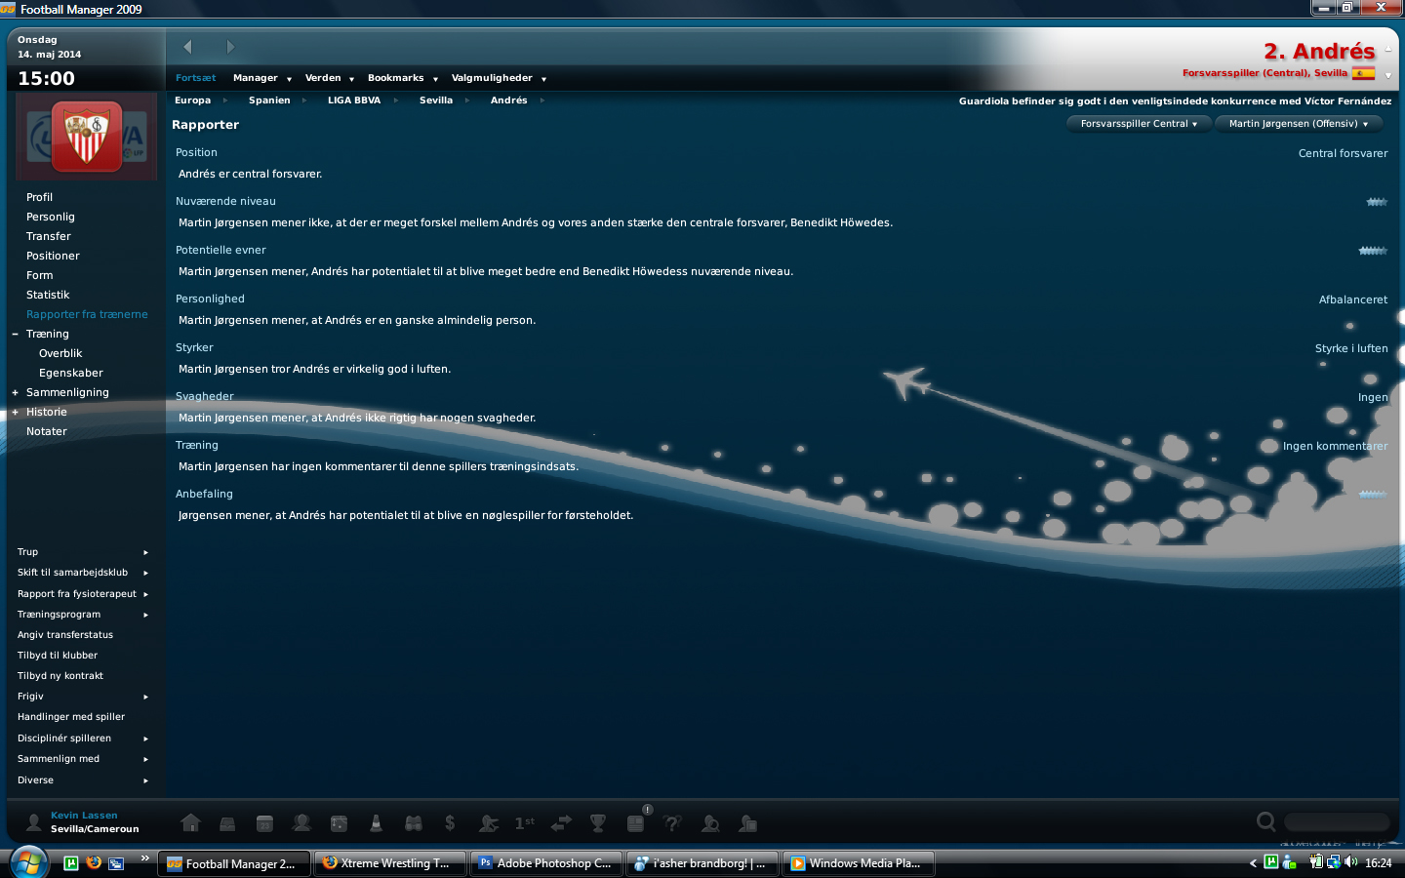Open the Diverse submenu

coord(83,780)
